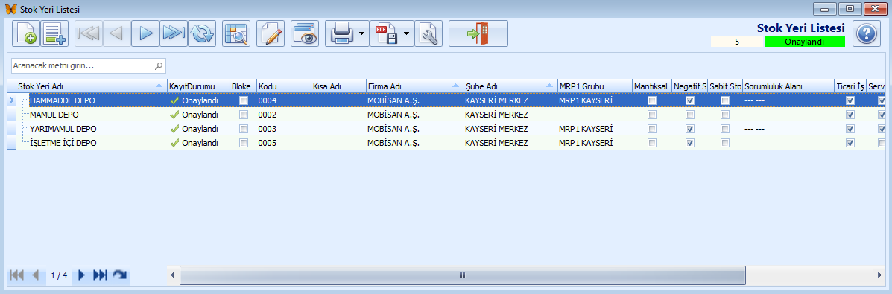Viewport: 892px width, 294px height.
Task: Sort by Şube Adı column header
Action: (510, 86)
